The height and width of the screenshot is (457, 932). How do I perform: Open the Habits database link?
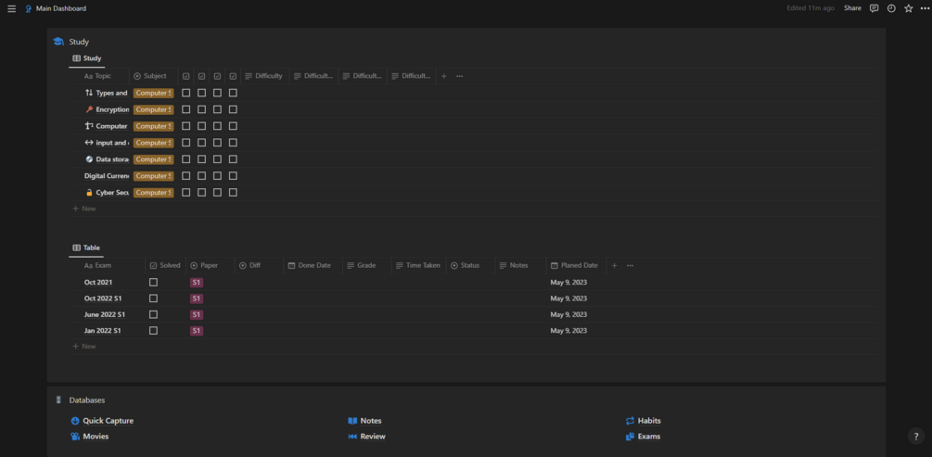coord(649,421)
